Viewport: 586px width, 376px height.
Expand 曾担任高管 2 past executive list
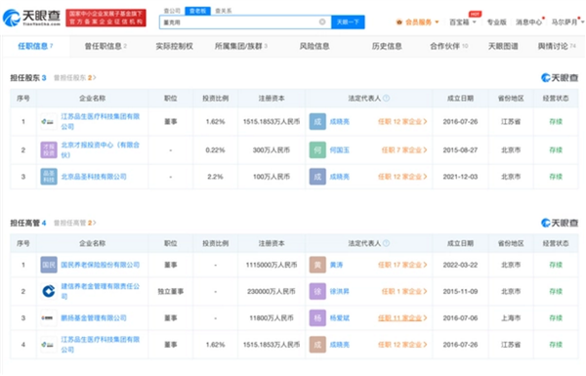[75, 223]
